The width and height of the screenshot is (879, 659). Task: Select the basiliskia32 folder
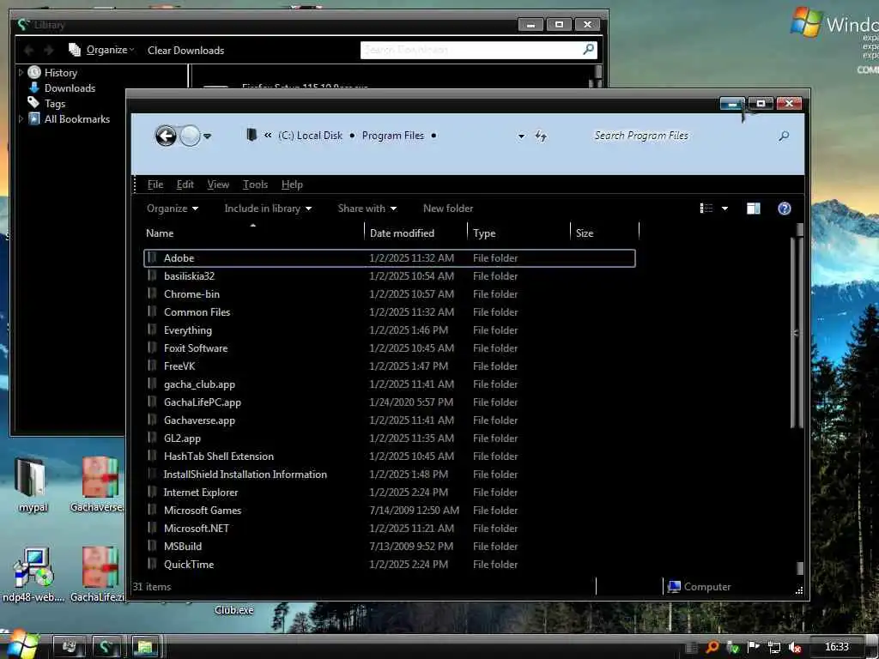pyautogui.click(x=390, y=276)
